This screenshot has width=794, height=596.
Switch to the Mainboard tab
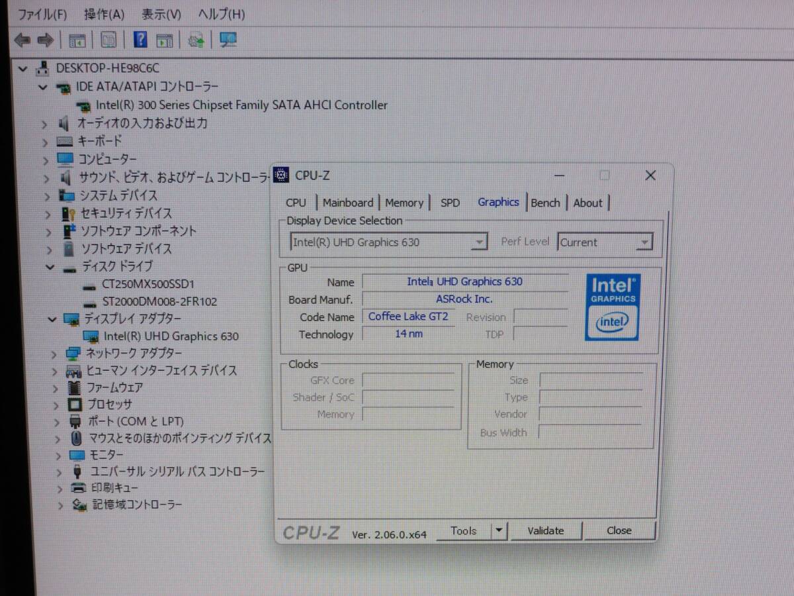(348, 203)
